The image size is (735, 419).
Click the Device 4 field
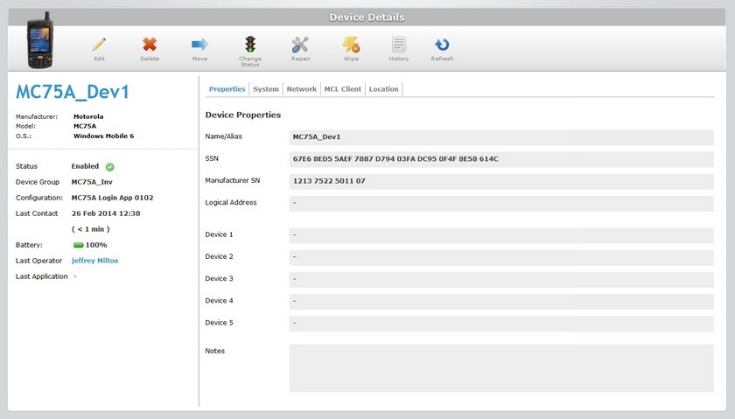(x=501, y=302)
